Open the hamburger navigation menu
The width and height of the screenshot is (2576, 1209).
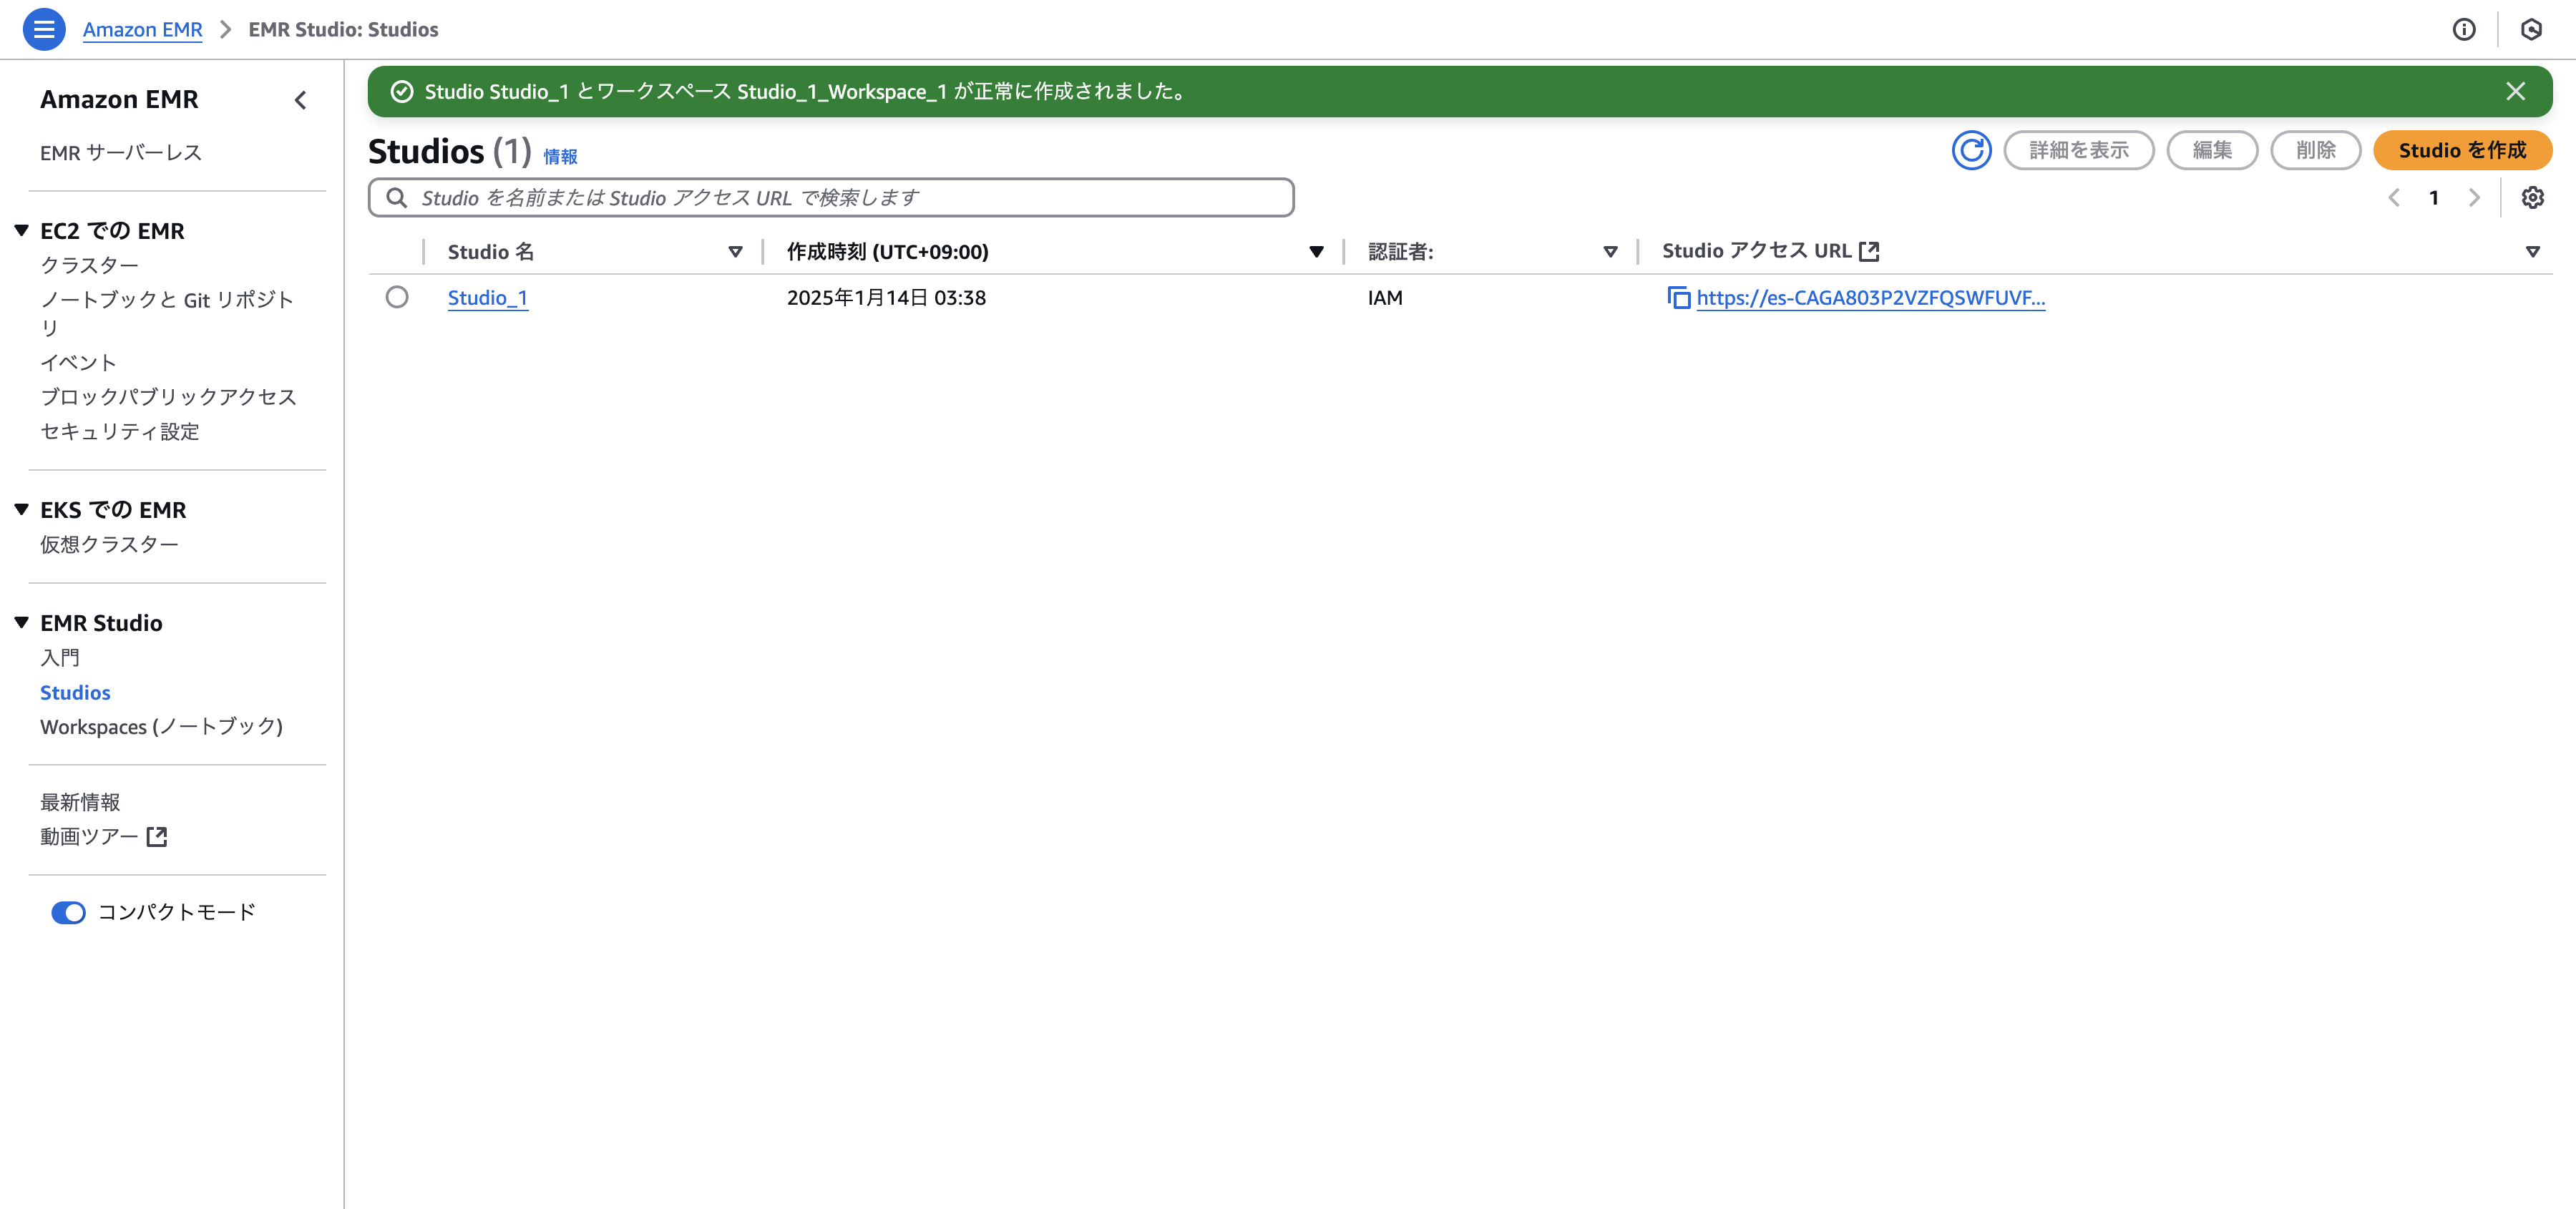click(43, 29)
